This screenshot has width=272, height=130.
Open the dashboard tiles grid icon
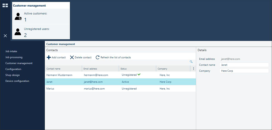5,5
